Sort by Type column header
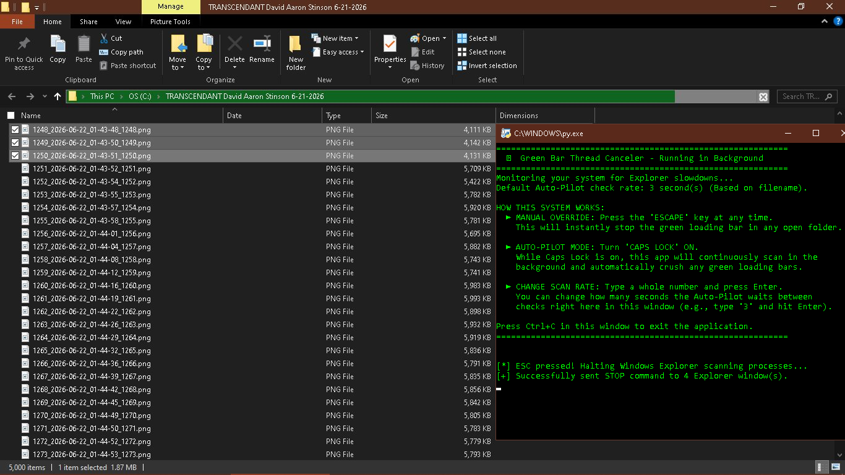 point(346,116)
